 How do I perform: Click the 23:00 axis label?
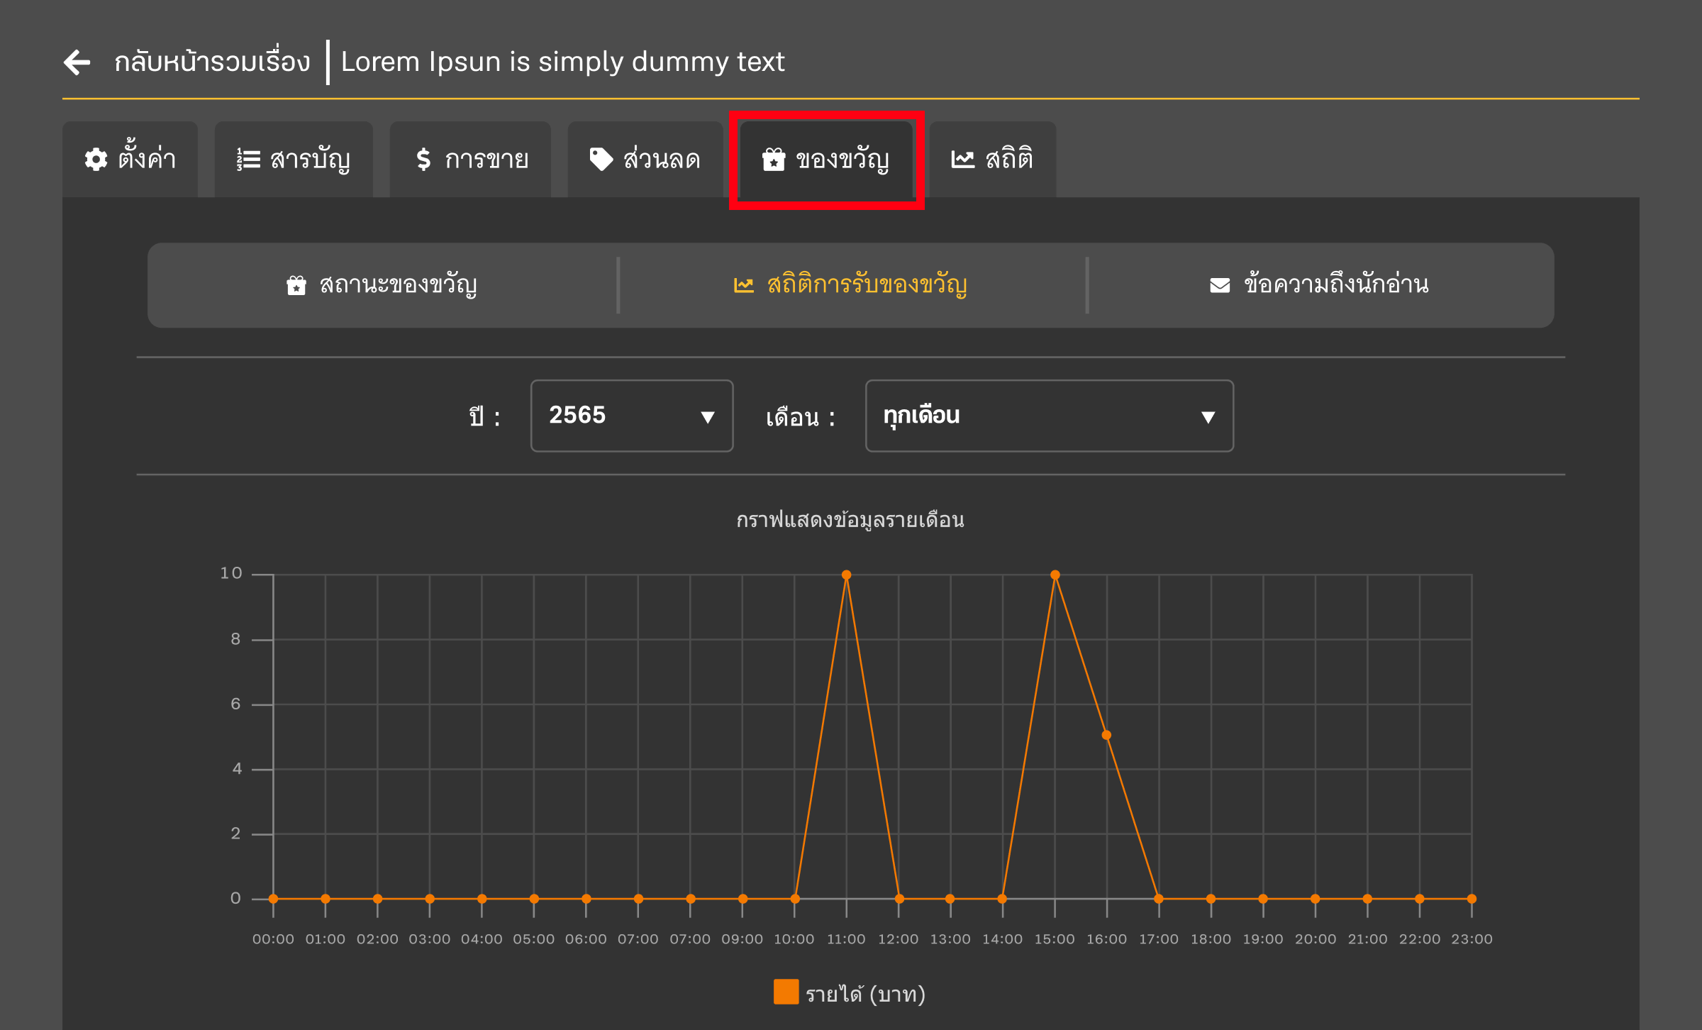tap(1472, 939)
